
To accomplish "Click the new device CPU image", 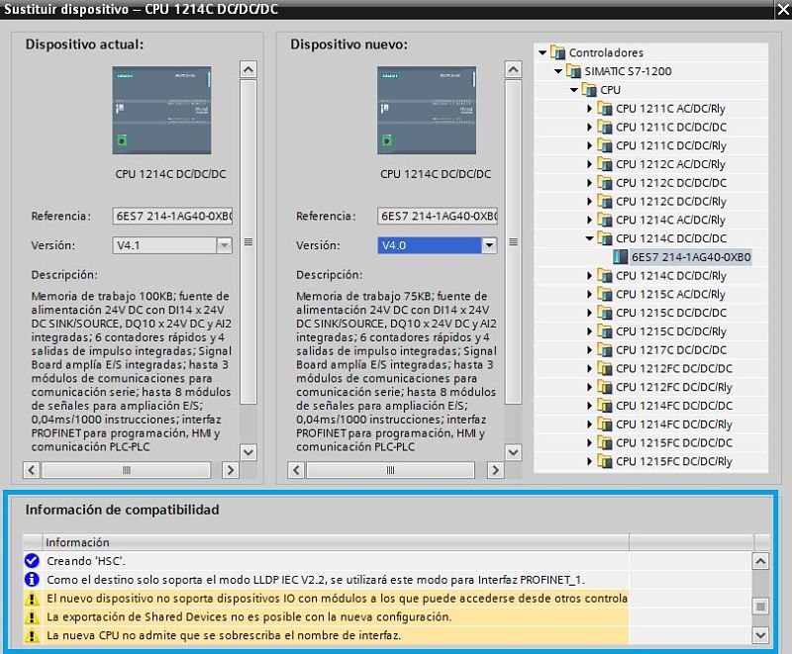I will point(427,110).
